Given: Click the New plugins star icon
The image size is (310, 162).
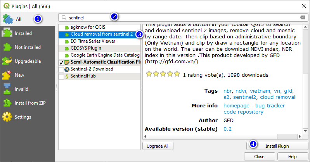Looking at the screenshot, I should coord(7,75).
